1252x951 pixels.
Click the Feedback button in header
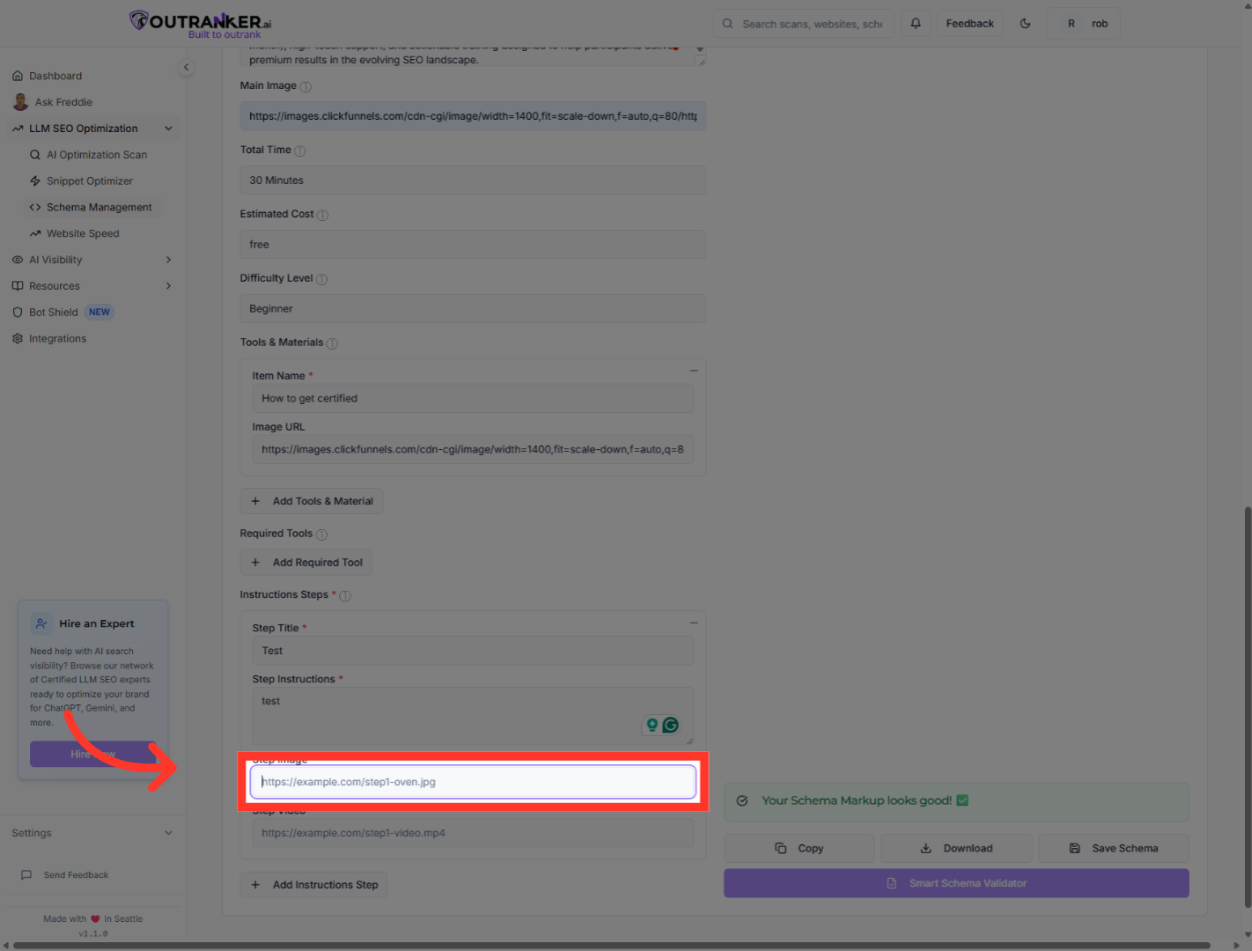969,24
